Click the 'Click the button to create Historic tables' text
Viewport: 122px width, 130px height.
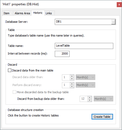[x=33, y=115]
